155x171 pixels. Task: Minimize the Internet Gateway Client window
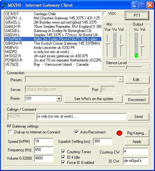tap(135, 5)
